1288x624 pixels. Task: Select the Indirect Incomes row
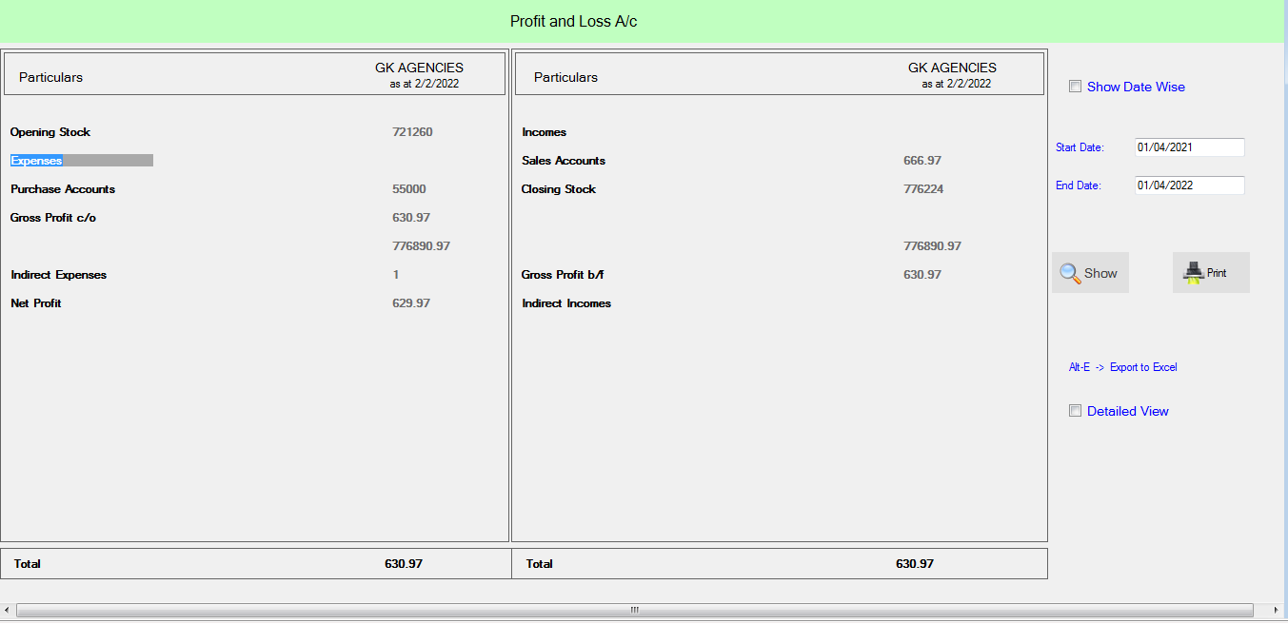point(566,303)
